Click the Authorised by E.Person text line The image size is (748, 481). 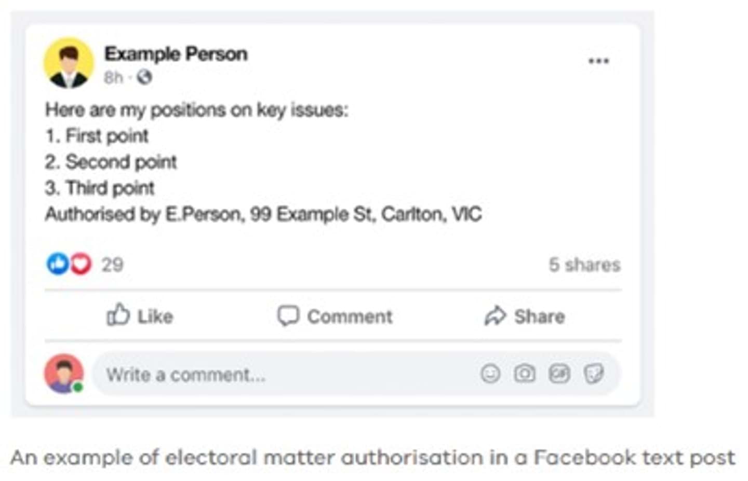263,214
